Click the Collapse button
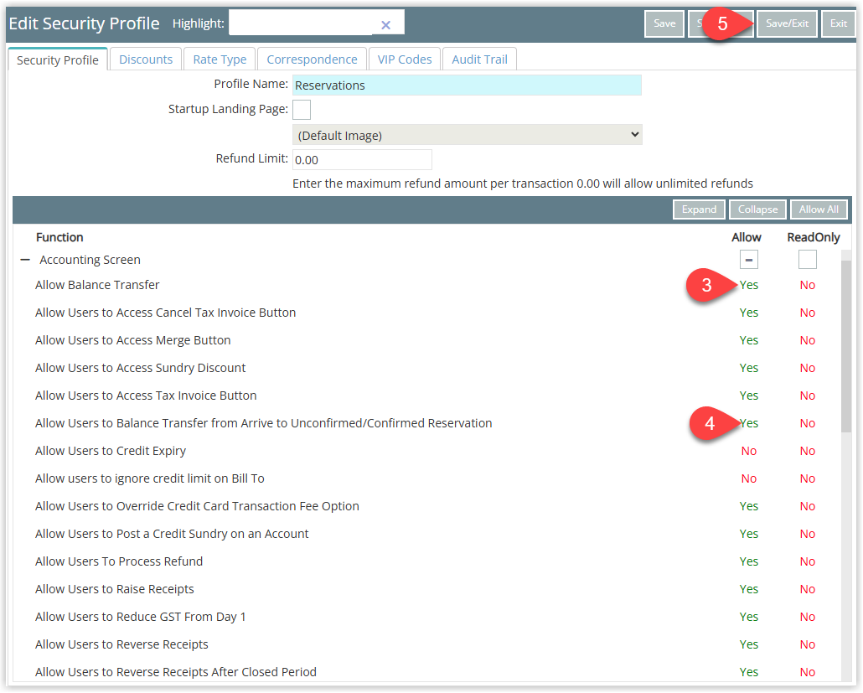This screenshot has height=693, width=863. coord(758,209)
